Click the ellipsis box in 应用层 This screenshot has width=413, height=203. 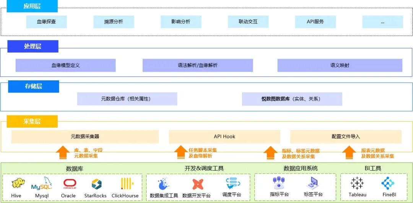(383, 22)
